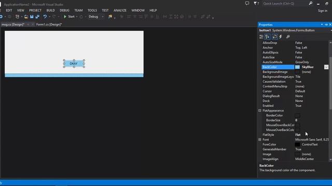
Task: Show properties in Categorized view
Action: [x=261, y=37]
